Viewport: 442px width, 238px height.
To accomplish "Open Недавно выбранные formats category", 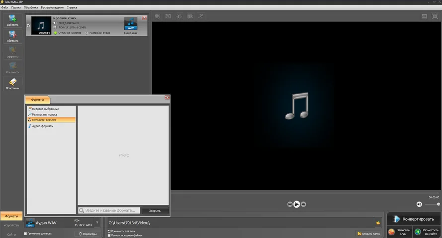I will tap(45, 109).
